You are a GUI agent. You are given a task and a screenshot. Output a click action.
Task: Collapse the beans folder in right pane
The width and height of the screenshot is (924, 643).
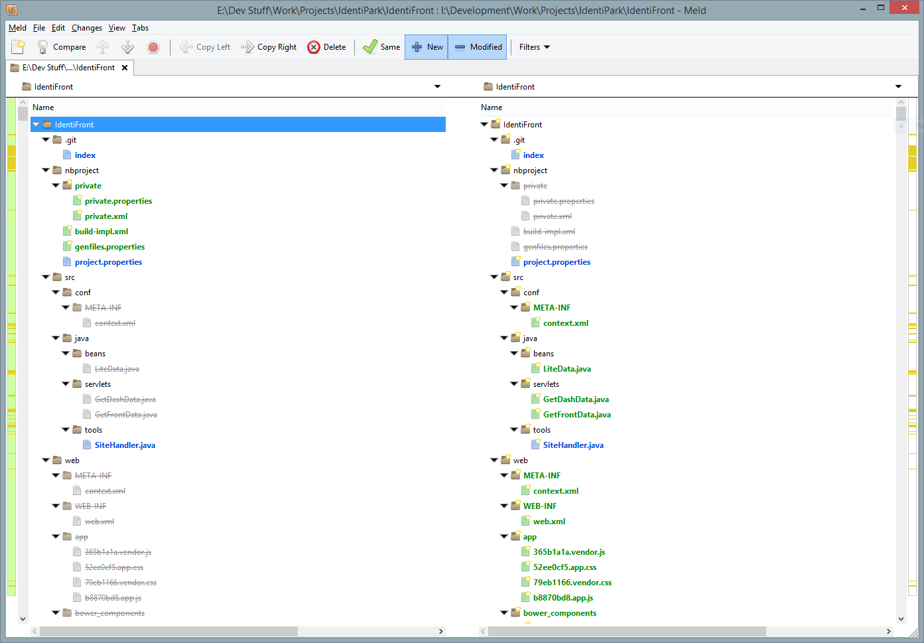(x=514, y=354)
